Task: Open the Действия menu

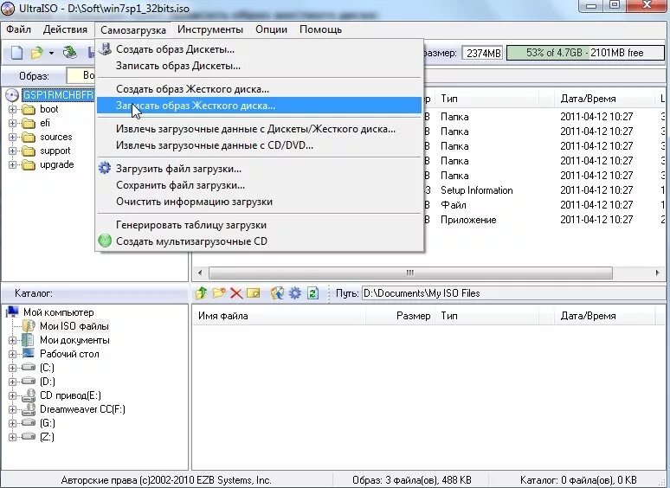Action: [x=65, y=29]
